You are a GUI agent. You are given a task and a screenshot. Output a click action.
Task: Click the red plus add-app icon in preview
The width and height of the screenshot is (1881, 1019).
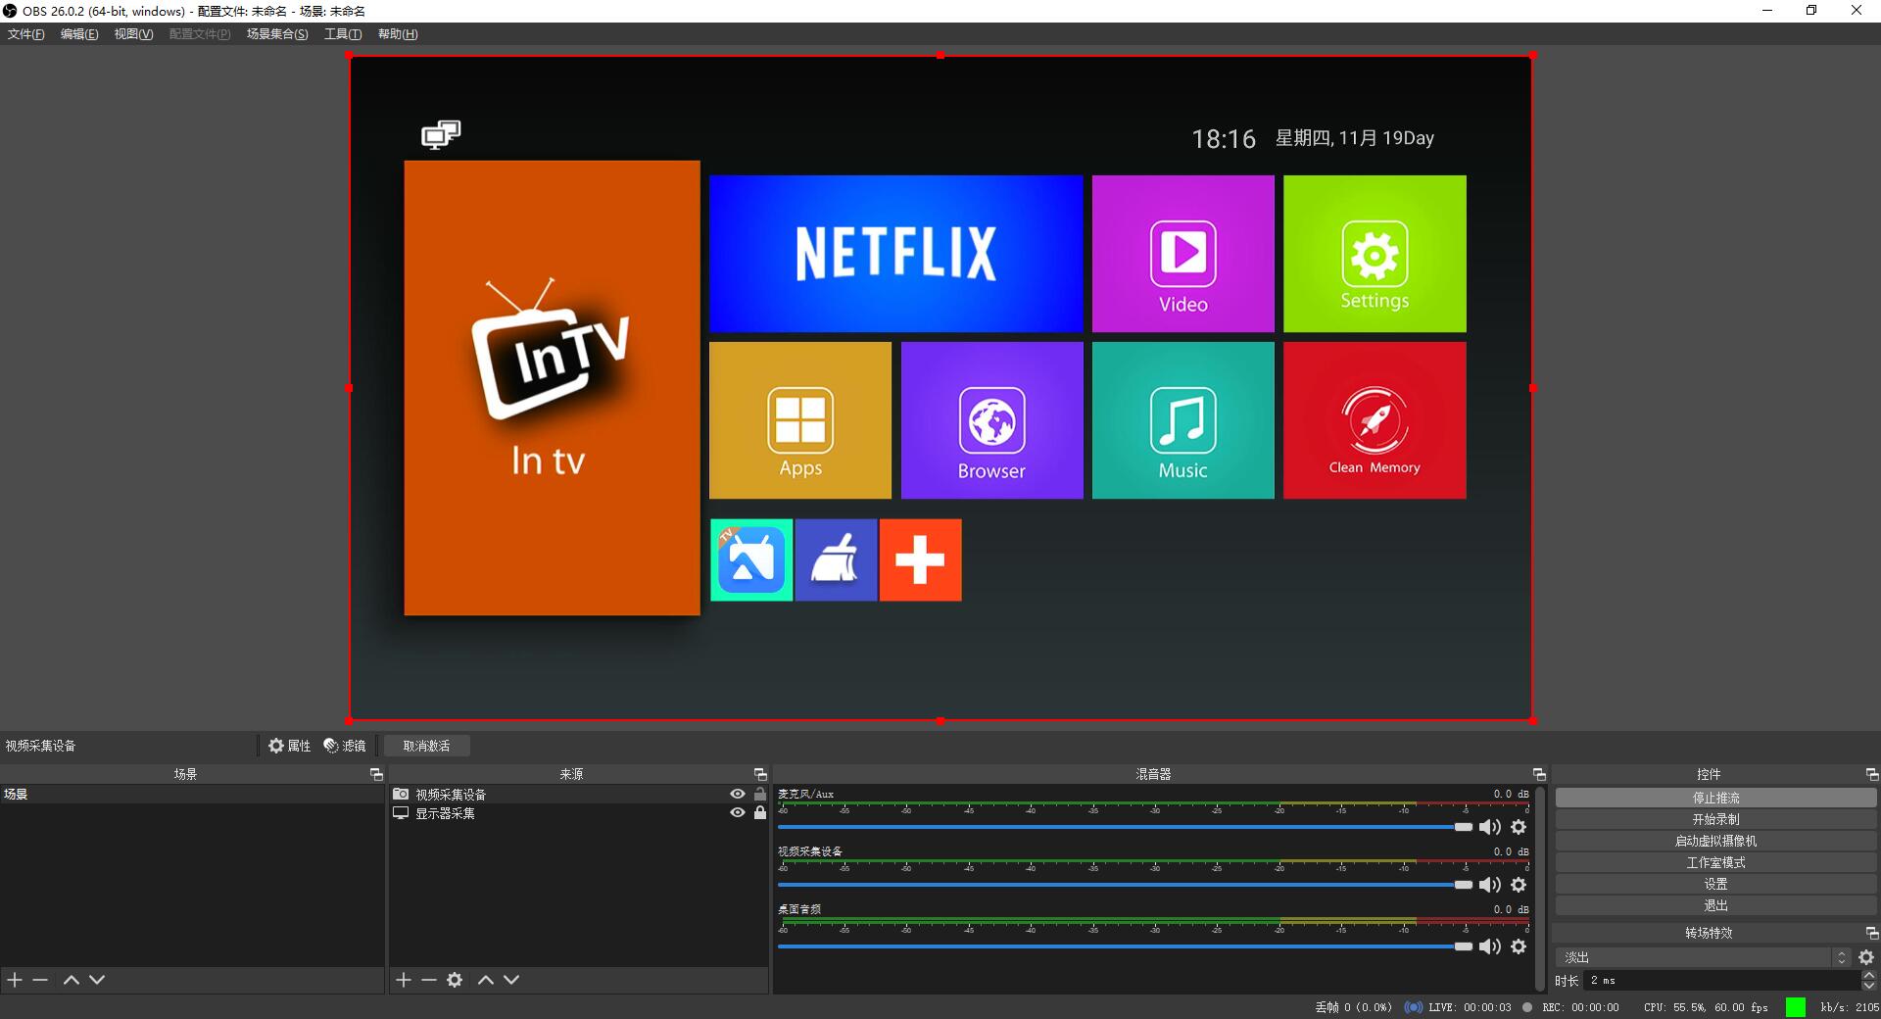(920, 560)
